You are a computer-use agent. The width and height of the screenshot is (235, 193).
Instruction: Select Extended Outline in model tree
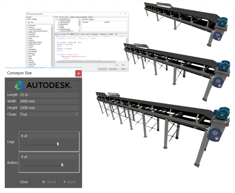coord(65,29)
